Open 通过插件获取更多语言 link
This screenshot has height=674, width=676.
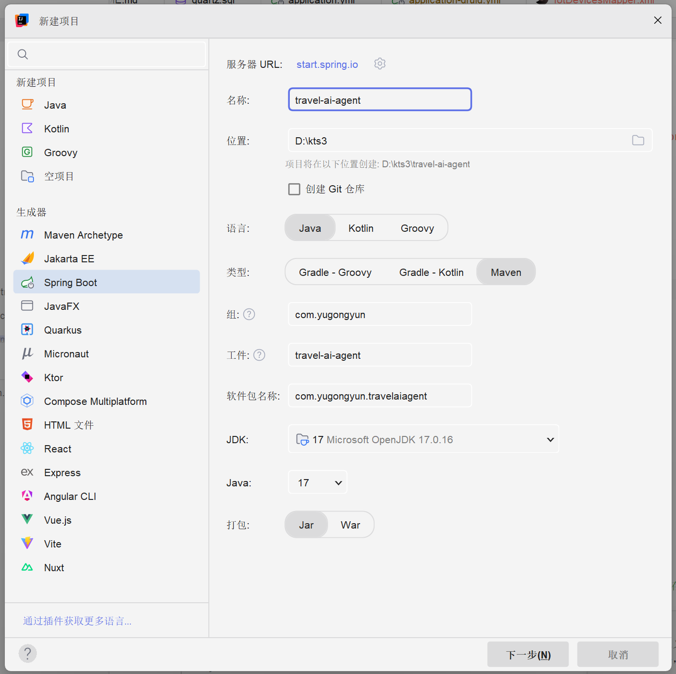click(77, 621)
